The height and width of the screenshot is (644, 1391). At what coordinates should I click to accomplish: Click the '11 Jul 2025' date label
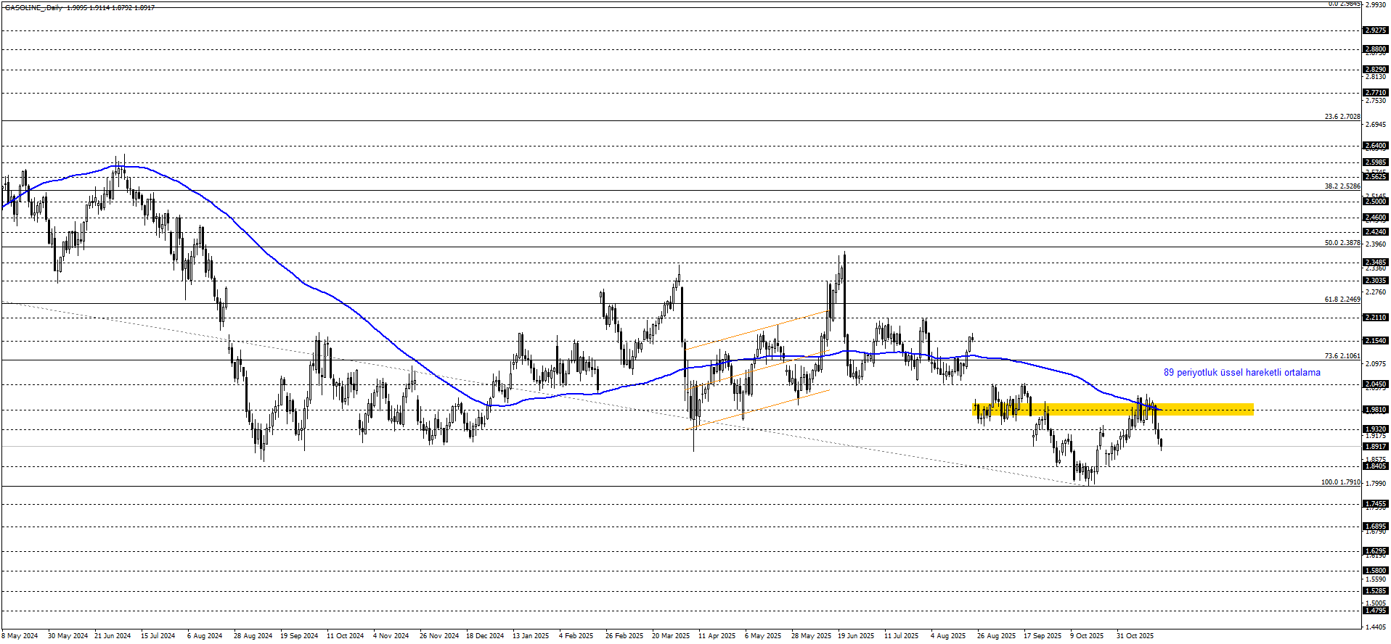(x=902, y=636)
